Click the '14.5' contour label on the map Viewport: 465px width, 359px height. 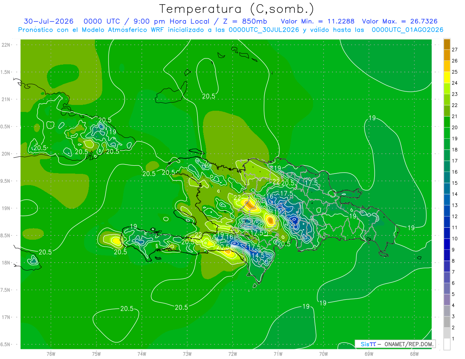tap(258, 256)
